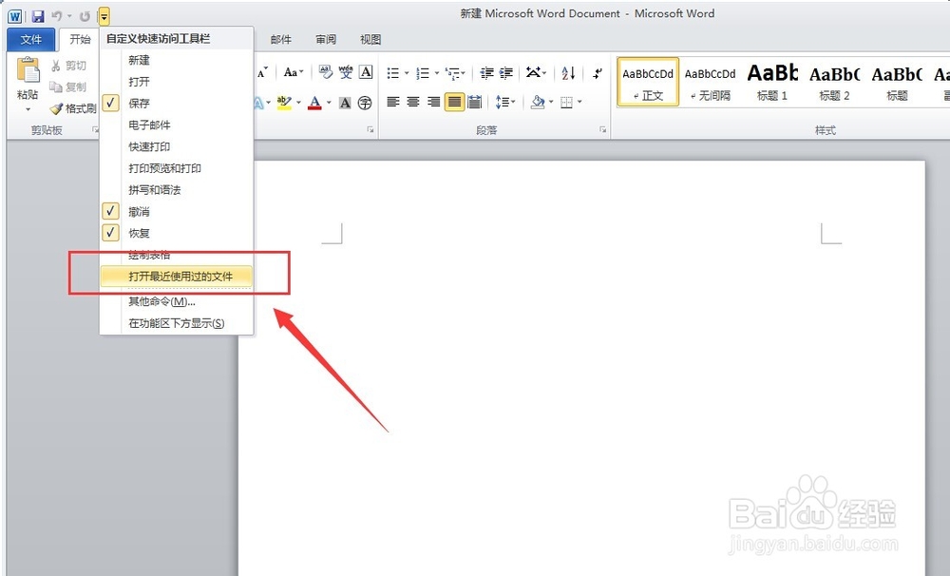Image resolution: width=950 pixels, height=576 pixels.
Task: Click the Word application icon in title bar
Action: [15, 16]
